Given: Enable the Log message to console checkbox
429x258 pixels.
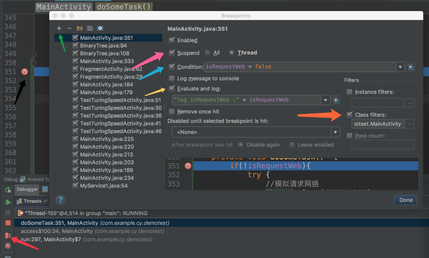Looking at the screenshot, I should 172,79.
